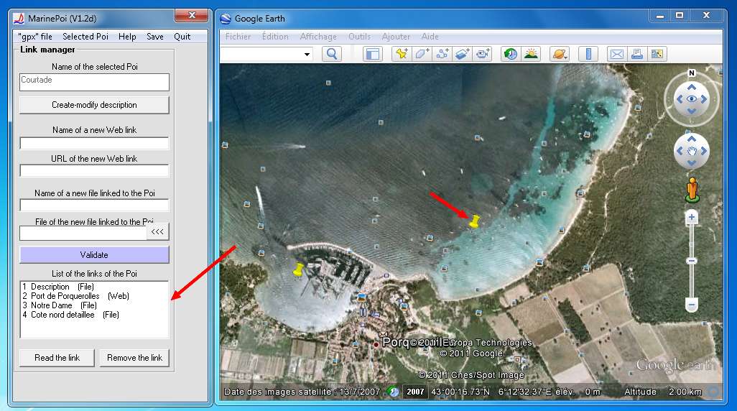Open the planet switcher icon

pos(560,54)
